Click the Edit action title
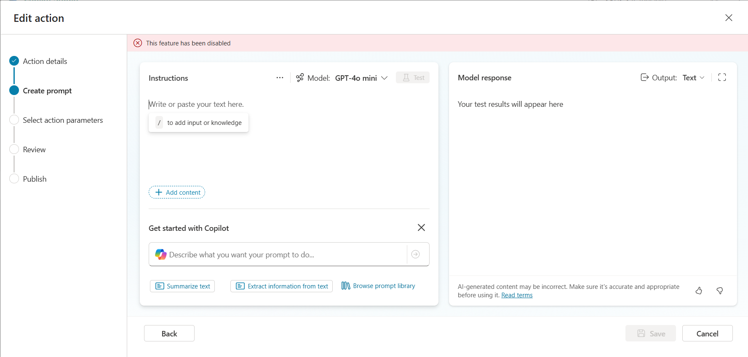Viewport: 748px width, 357px height. (x=39, y=18)
